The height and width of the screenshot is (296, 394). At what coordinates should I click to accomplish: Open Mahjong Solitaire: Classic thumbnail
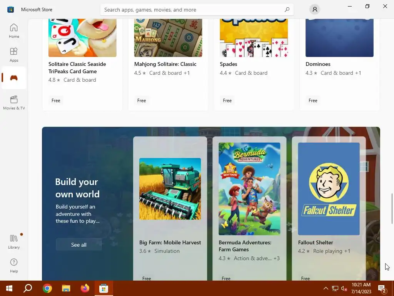168,38
